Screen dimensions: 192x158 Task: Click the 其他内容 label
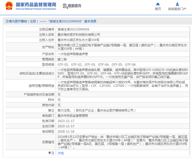[x=48, y=105]
